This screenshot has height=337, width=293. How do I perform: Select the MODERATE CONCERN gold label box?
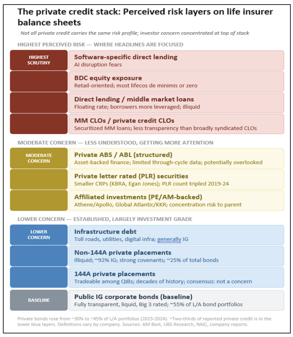point(39,158)
